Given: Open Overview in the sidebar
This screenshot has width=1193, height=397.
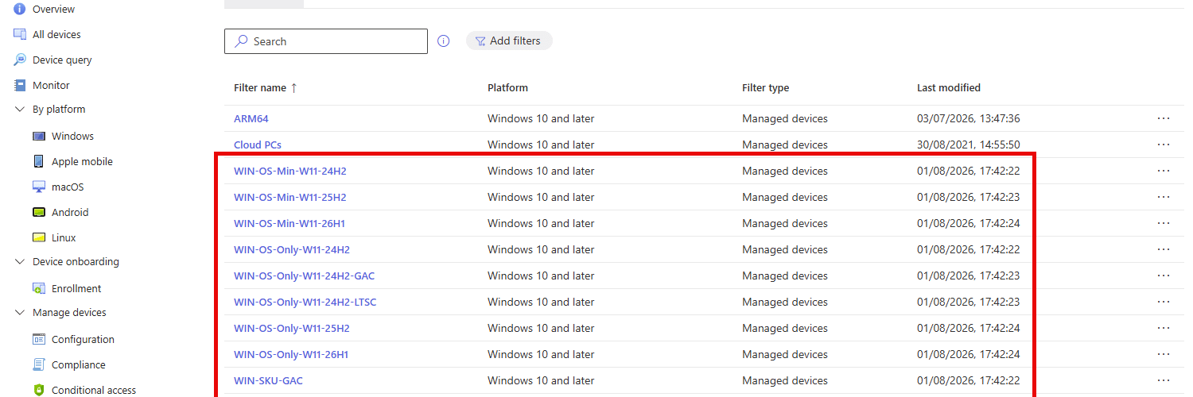Looking at the screenshot, I should click(x=53, y=9).
